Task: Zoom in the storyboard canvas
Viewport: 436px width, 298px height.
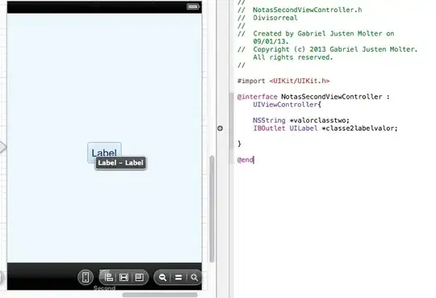Action: [195, 278]
